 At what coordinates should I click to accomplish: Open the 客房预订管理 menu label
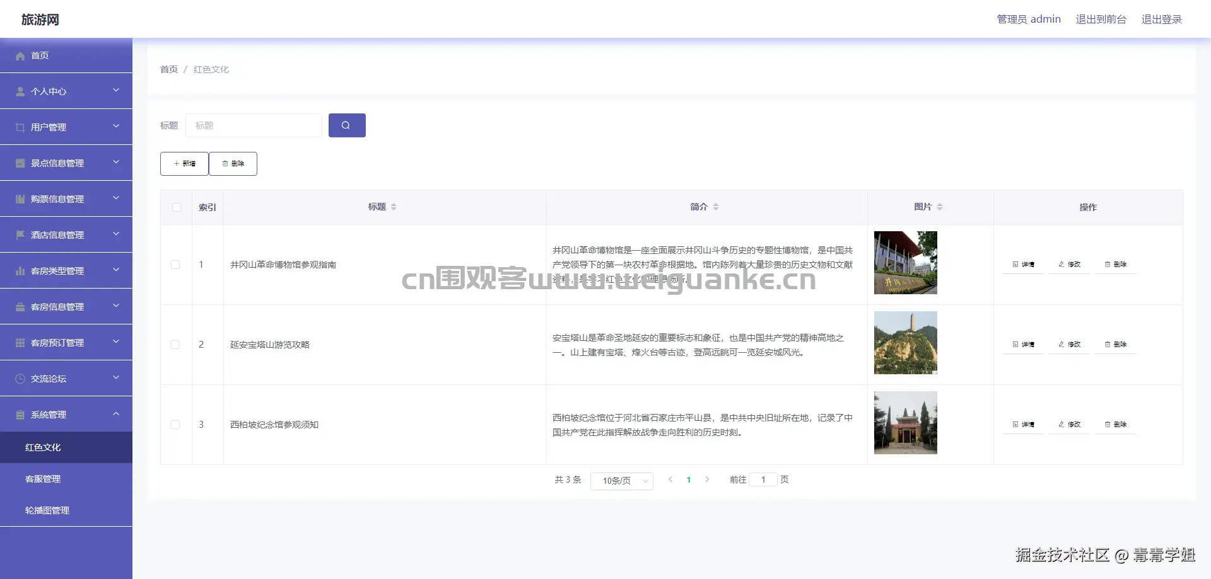(57, 343)
